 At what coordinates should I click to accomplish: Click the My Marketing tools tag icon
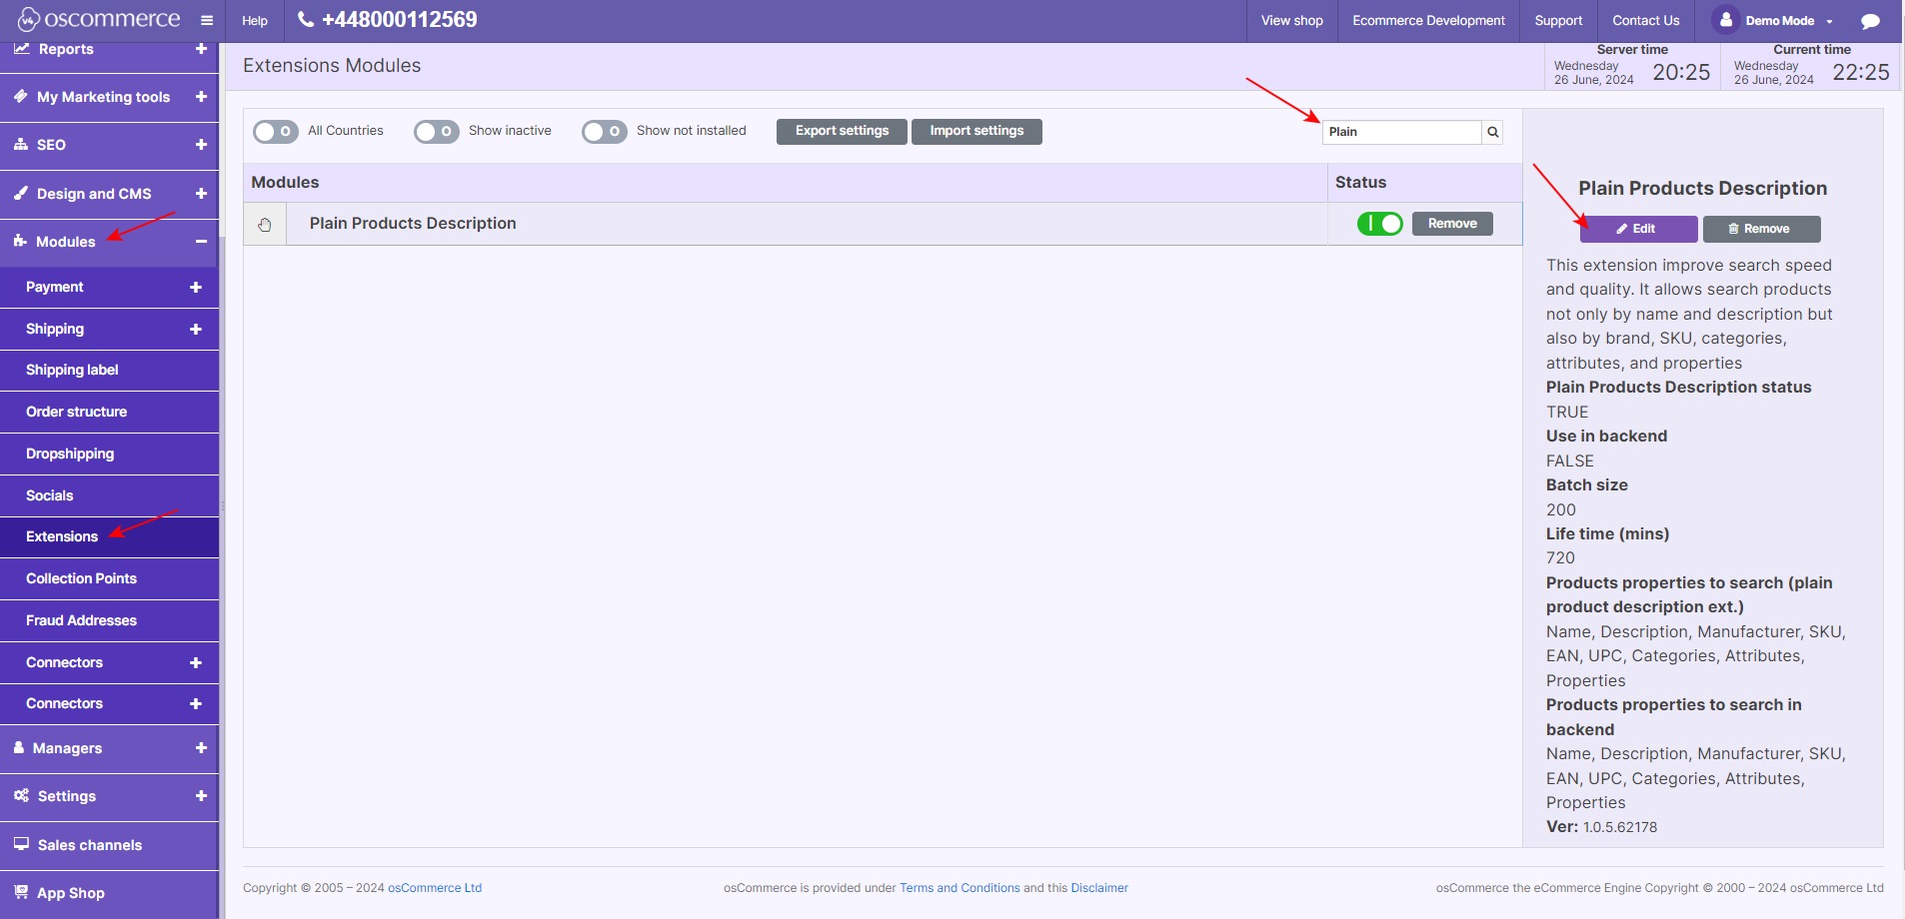click(21, 97)
